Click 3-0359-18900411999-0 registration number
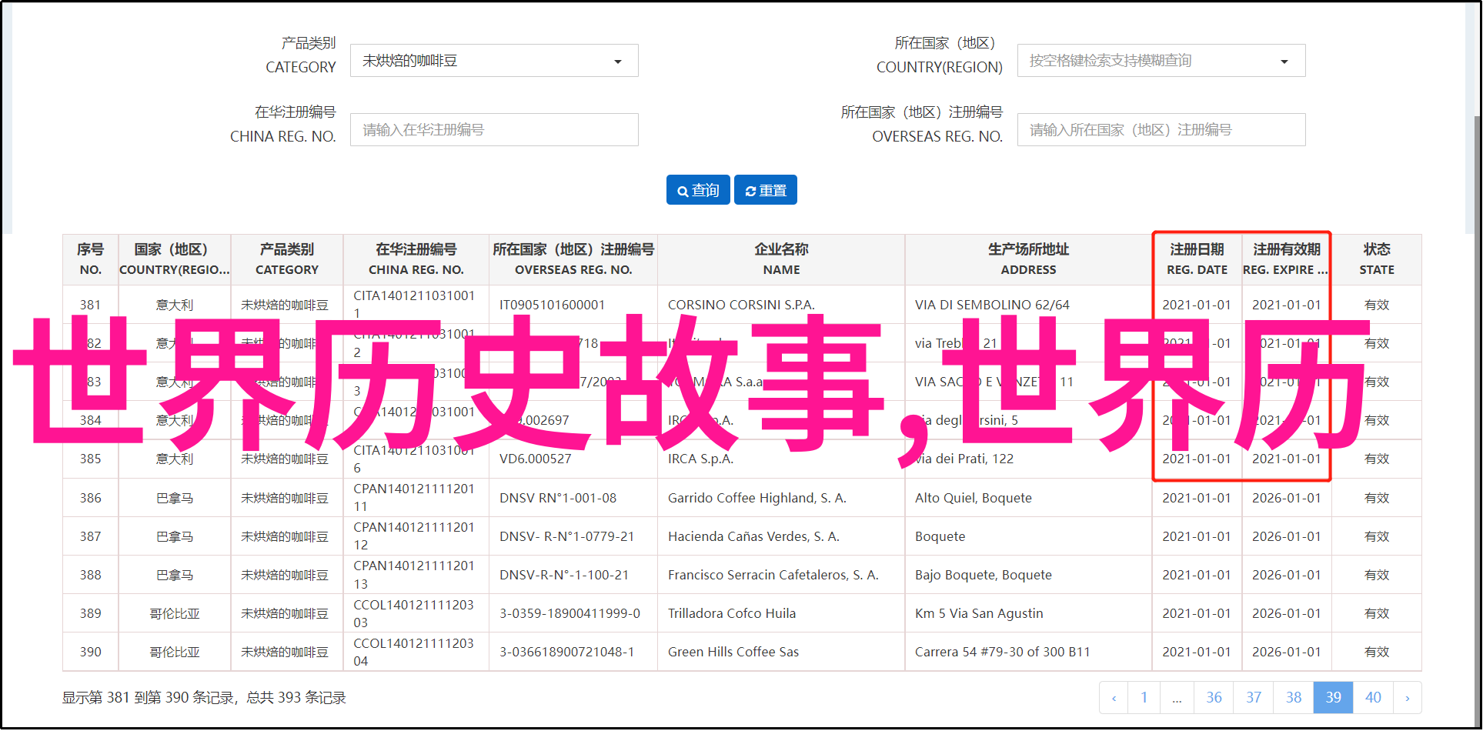 coord(570,614)
